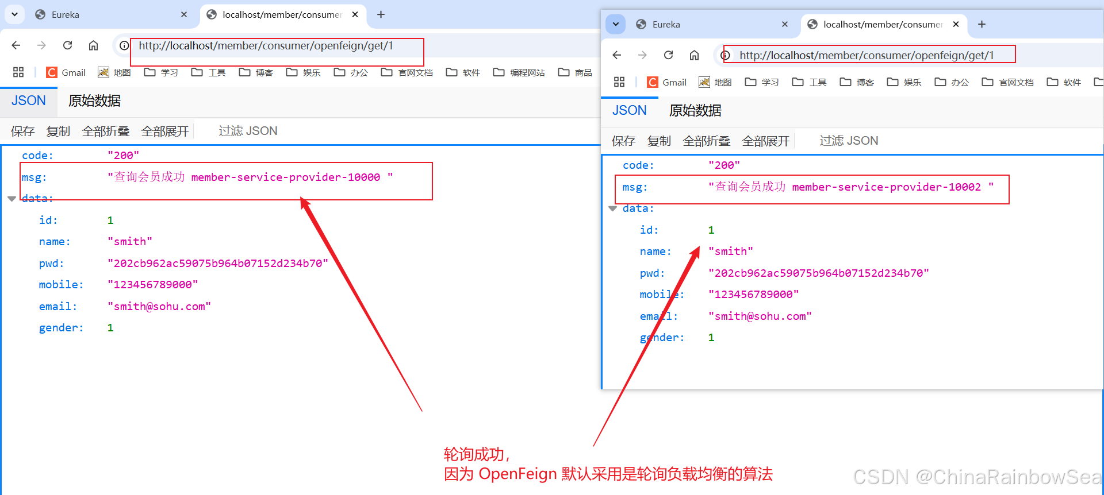Image resolution: width=1104 pixels, height=495 pixels.
Task: Click 保存 button in left JSON viewer
Action: (23, 132)
